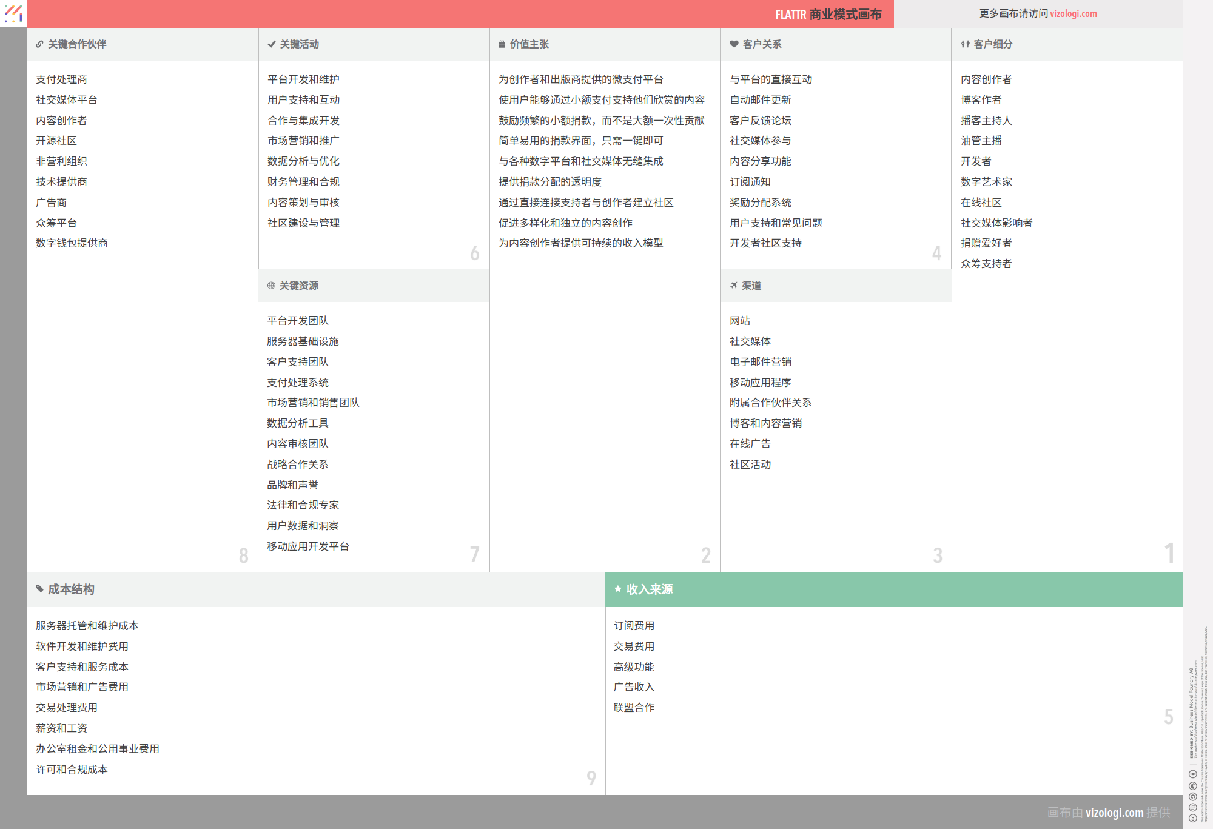Click the 订阅费用 revenue item
This screenshot has height=829, width=1213.
pos(634,626)
